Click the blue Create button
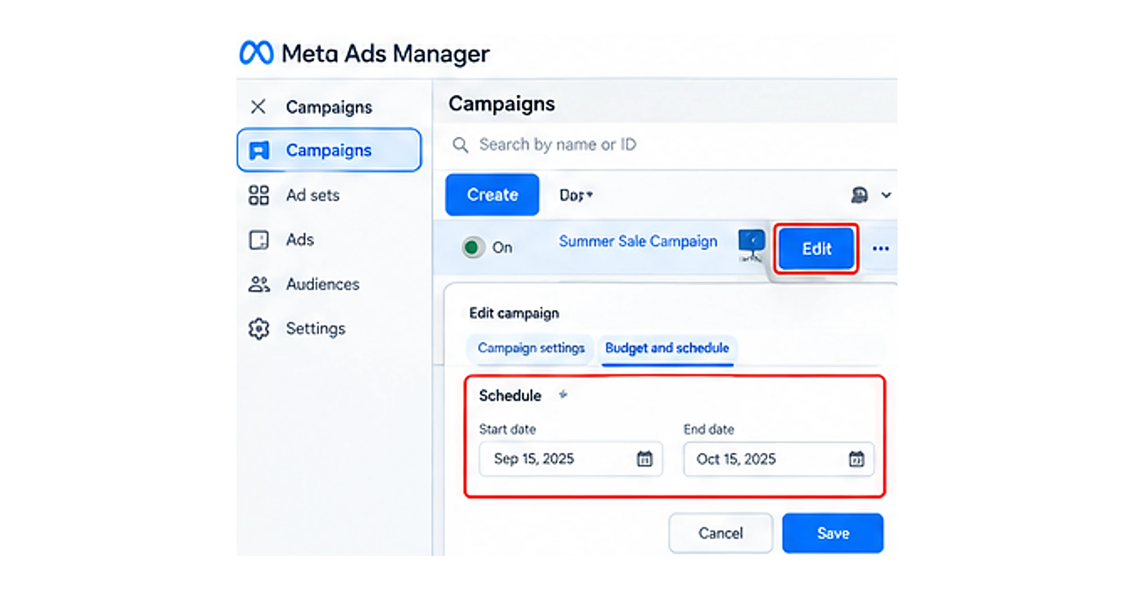This screenshot has width=1134, height=590. tap(492, 195)
